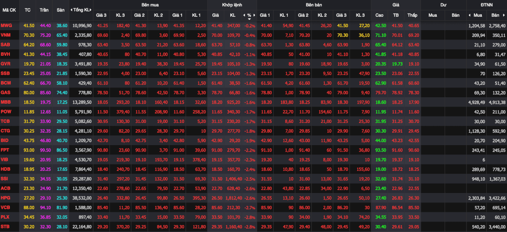The width and height of the screenshot is (507, 232).
Task: Open the GVR ticker symbol
Action: pos(5,64)
